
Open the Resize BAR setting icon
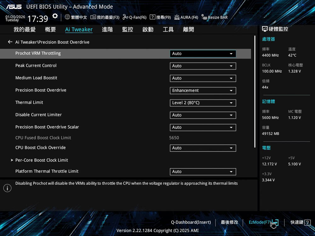[204, 17]
